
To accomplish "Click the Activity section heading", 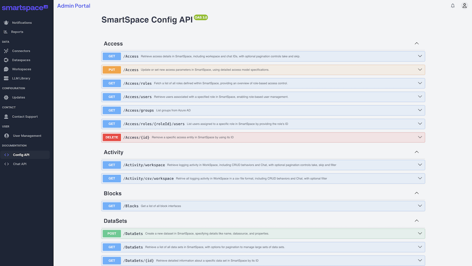I will pyautogui.click(x=114, y=152).
